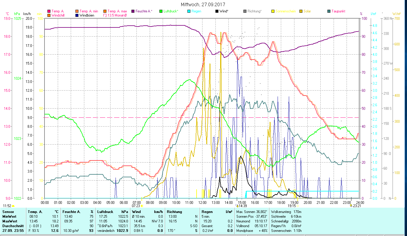407x236 pixels.
Task: Click the chart title Mittwoch, 27.09.2017
Action: coord(203,5)
